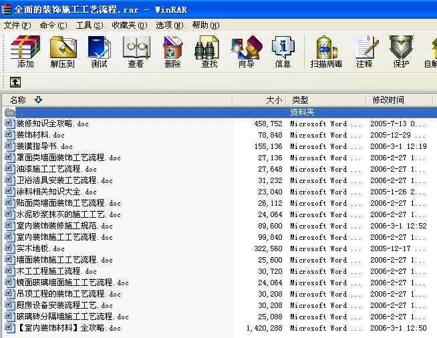Select file 镜面玻璃墙面施工工艺流程.doc
Image resolution: width=437 pixels, height=338 pixels.
coord(72,283)
